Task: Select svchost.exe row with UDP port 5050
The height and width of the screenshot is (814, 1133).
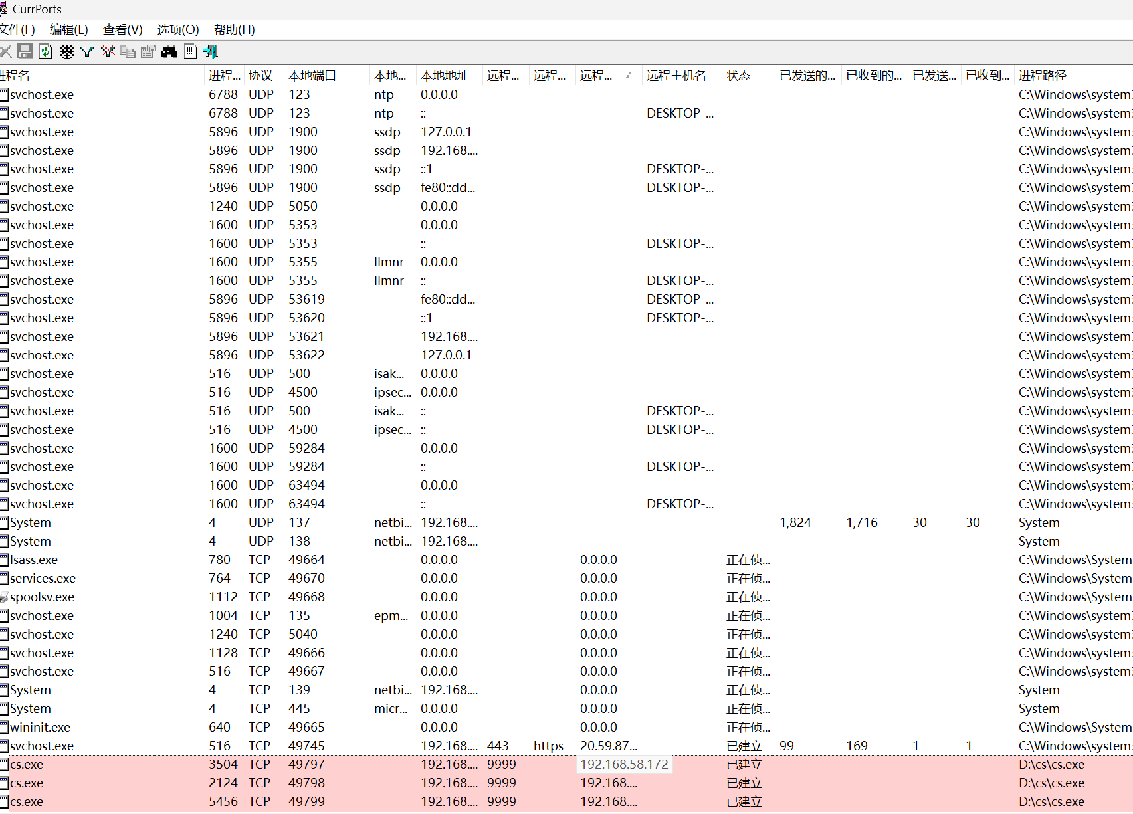Action: tap(566, 206)
